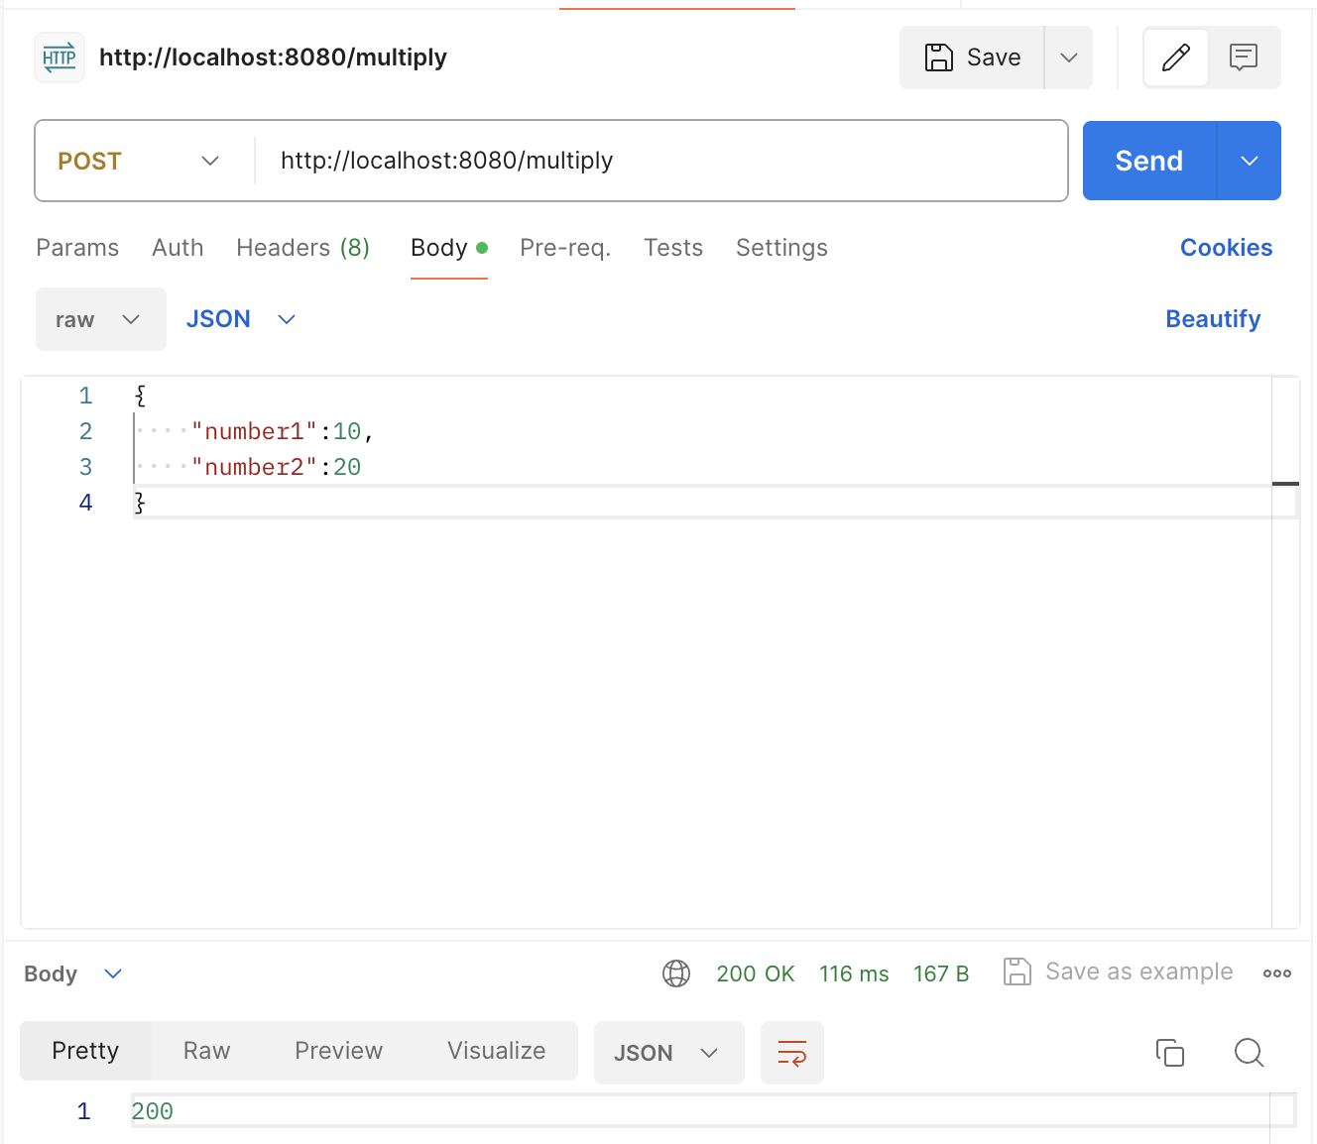Open the Tests tab

coord(673,248)
